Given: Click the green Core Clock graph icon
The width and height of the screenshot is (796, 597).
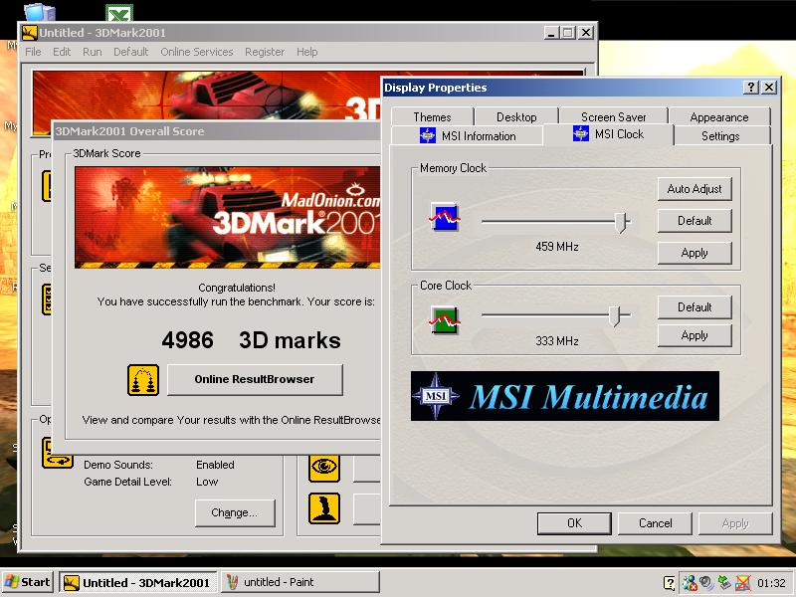Looking at the screenshot, I should coord(445,319).
